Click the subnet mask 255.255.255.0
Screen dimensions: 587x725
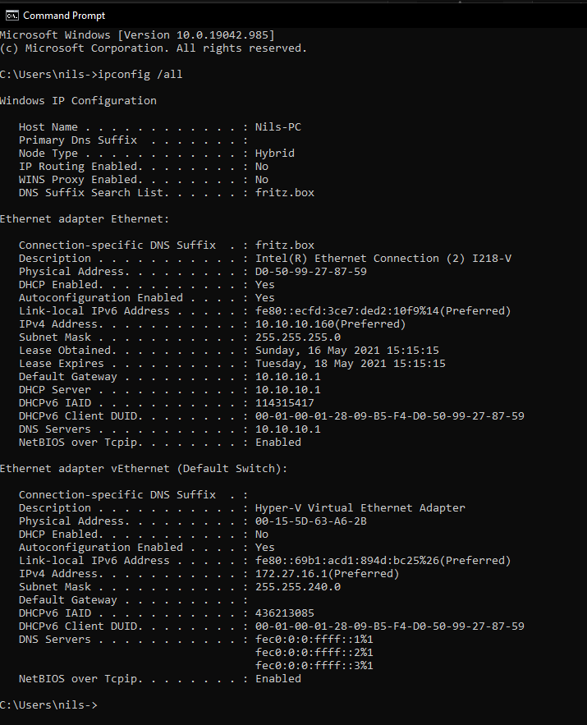298,337
